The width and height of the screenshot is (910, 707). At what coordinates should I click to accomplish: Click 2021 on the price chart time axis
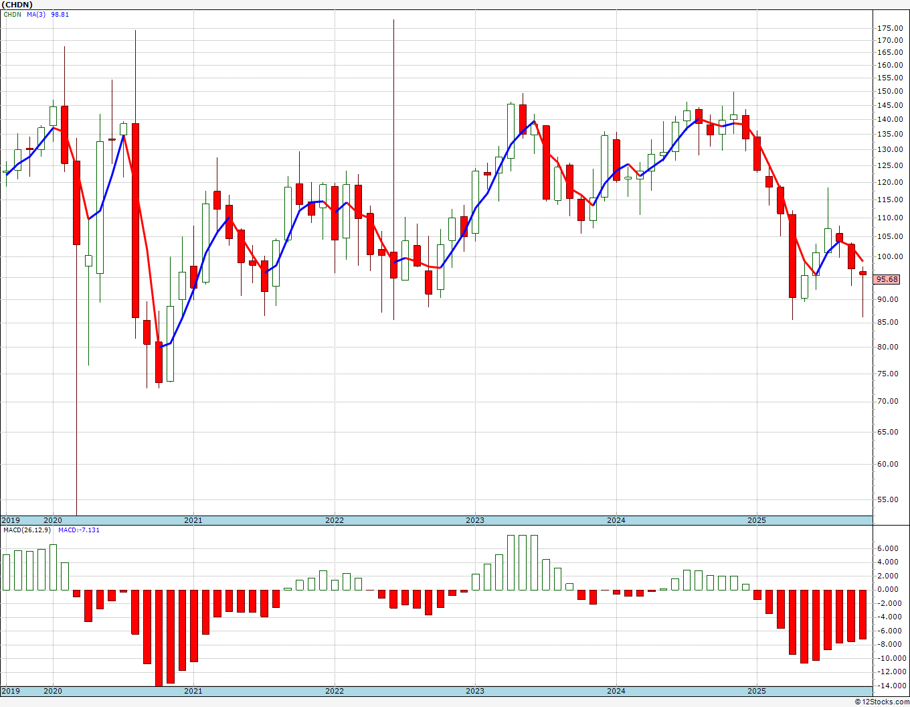click(193, 520)
